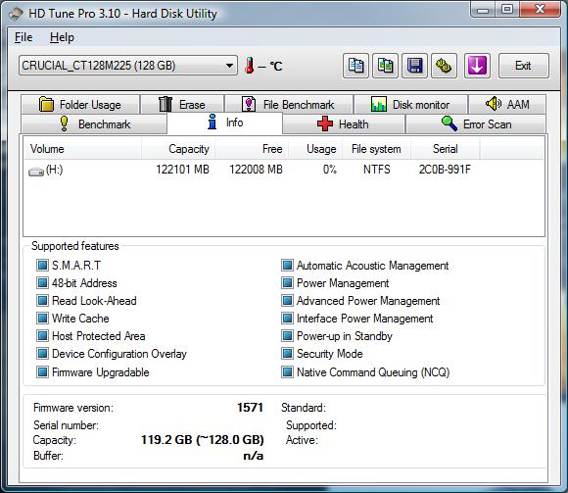The width and height of the screenshot is (568, 493).
Task: Click the Exit button
Action: [524, 66]
